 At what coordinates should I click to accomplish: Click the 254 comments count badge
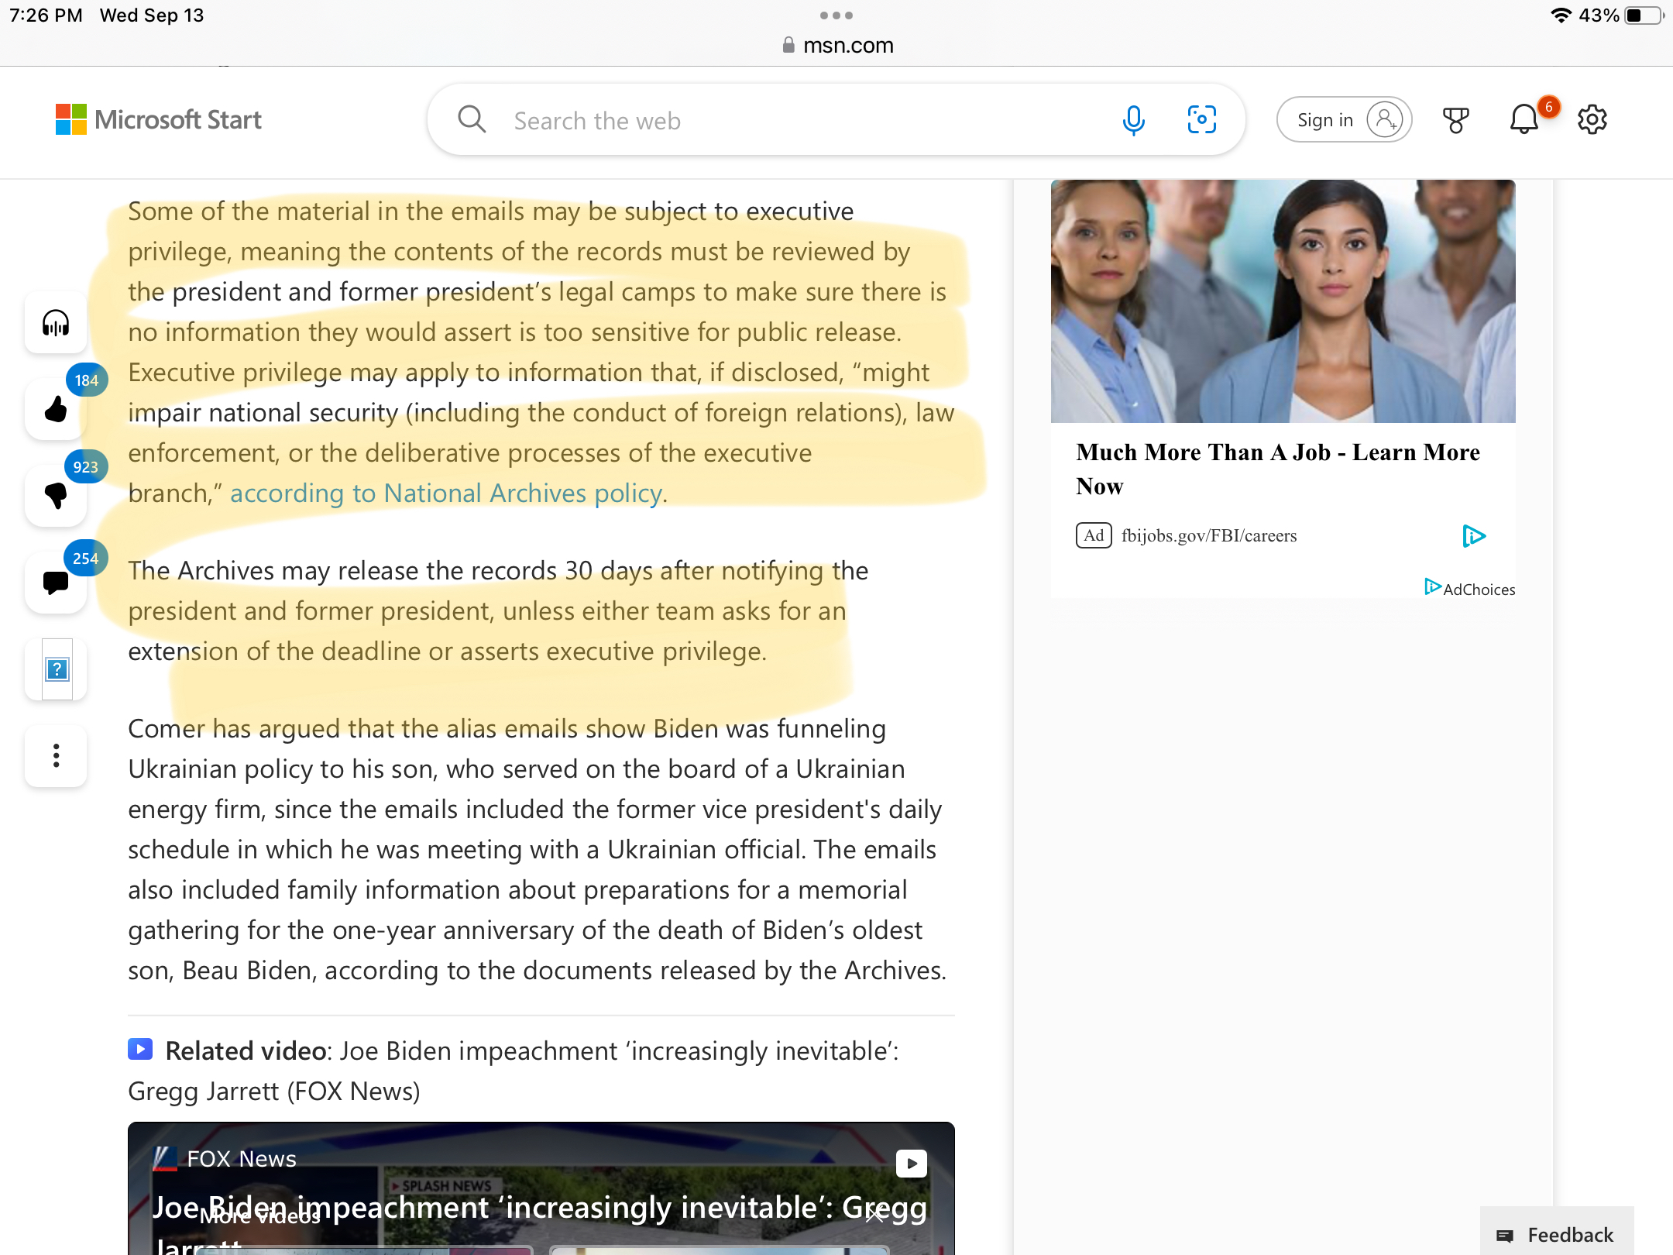[86, 559]
